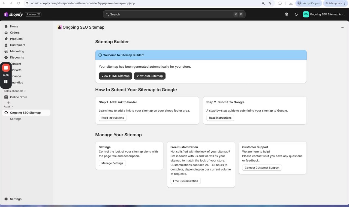Pause the screen recording
The height and width of the screenshot is (207, 349).
pyautogui.click(x=6, y=81)
